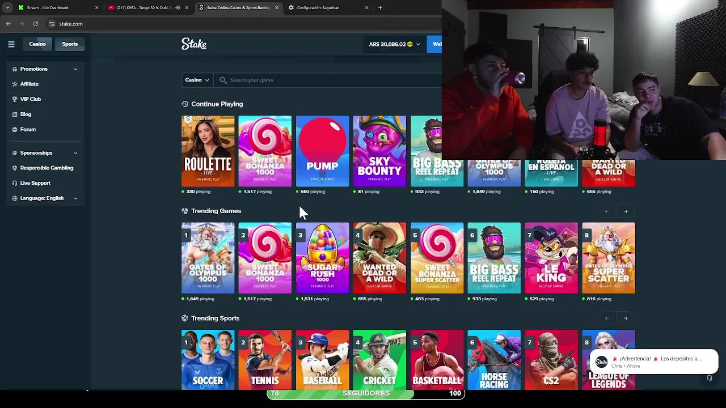Click the site info icon in address bar
Image resolution: width=726 pixels, height=408 pixels.
click(x=52, y=24)
